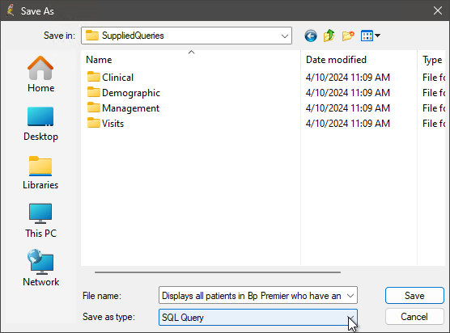The width and height of the screenshot is (450, 333).
Task: Select Network in the places sidebar
Action: [x=40, y=268]
